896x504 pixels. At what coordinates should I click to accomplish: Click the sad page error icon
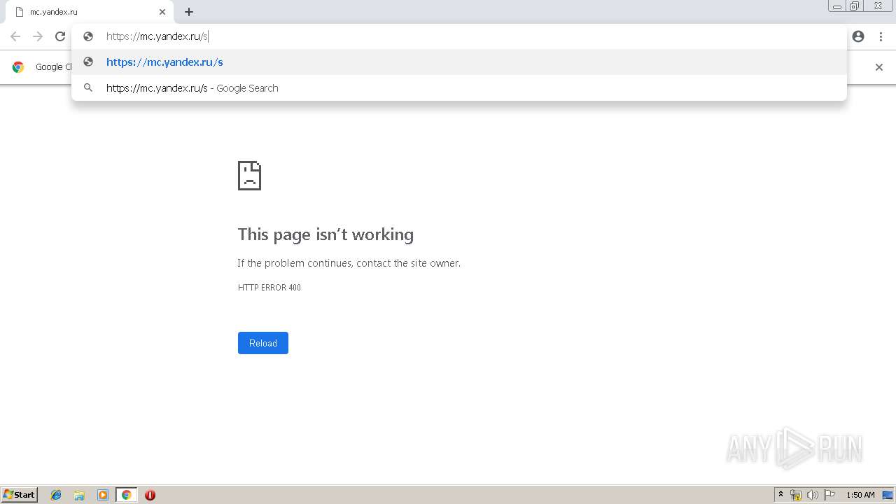249,176
